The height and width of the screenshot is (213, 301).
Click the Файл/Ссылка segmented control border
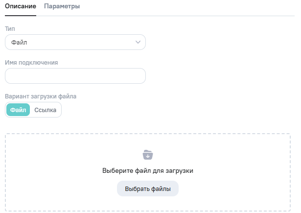pos(61,110)
